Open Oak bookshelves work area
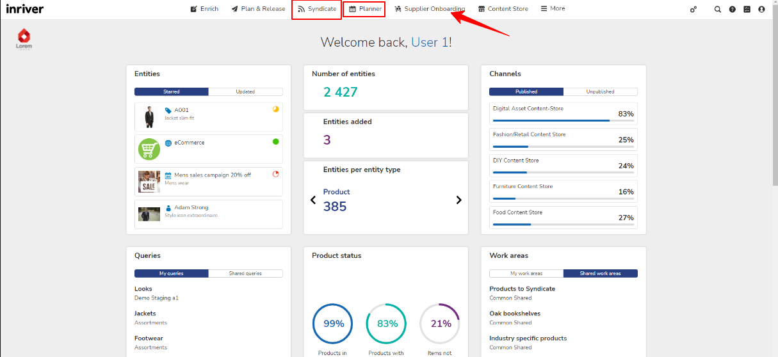Screen dimensions: 778x357 (x=515, y=313)
